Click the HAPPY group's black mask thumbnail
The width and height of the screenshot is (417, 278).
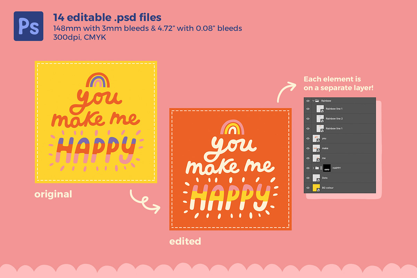pos(327,168)
